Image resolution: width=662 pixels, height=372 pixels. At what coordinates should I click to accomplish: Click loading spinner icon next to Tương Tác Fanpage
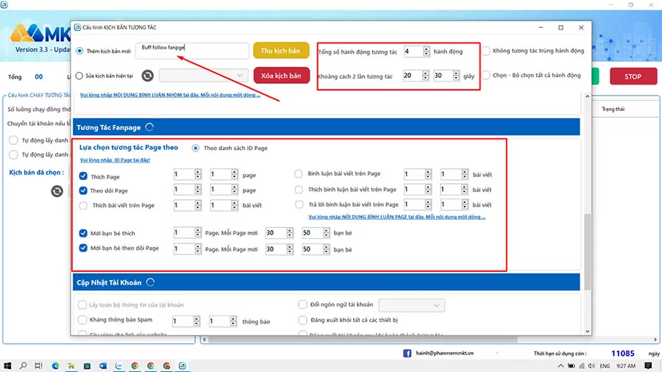(150, 127)
